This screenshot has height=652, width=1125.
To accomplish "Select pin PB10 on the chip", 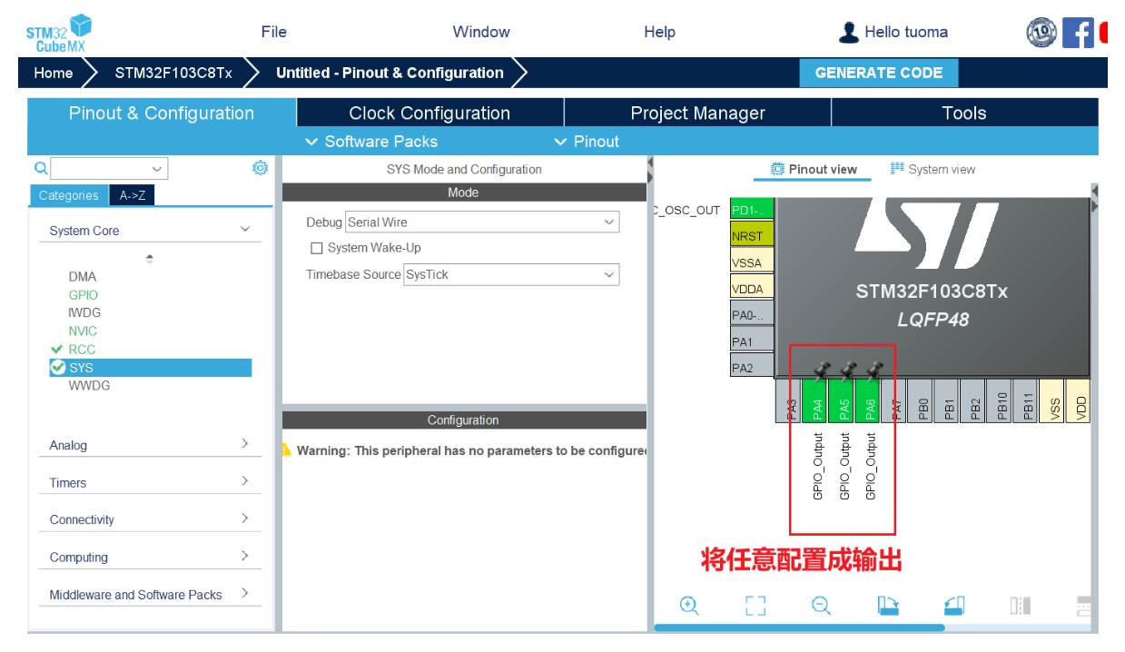I will click(1002, 400).
